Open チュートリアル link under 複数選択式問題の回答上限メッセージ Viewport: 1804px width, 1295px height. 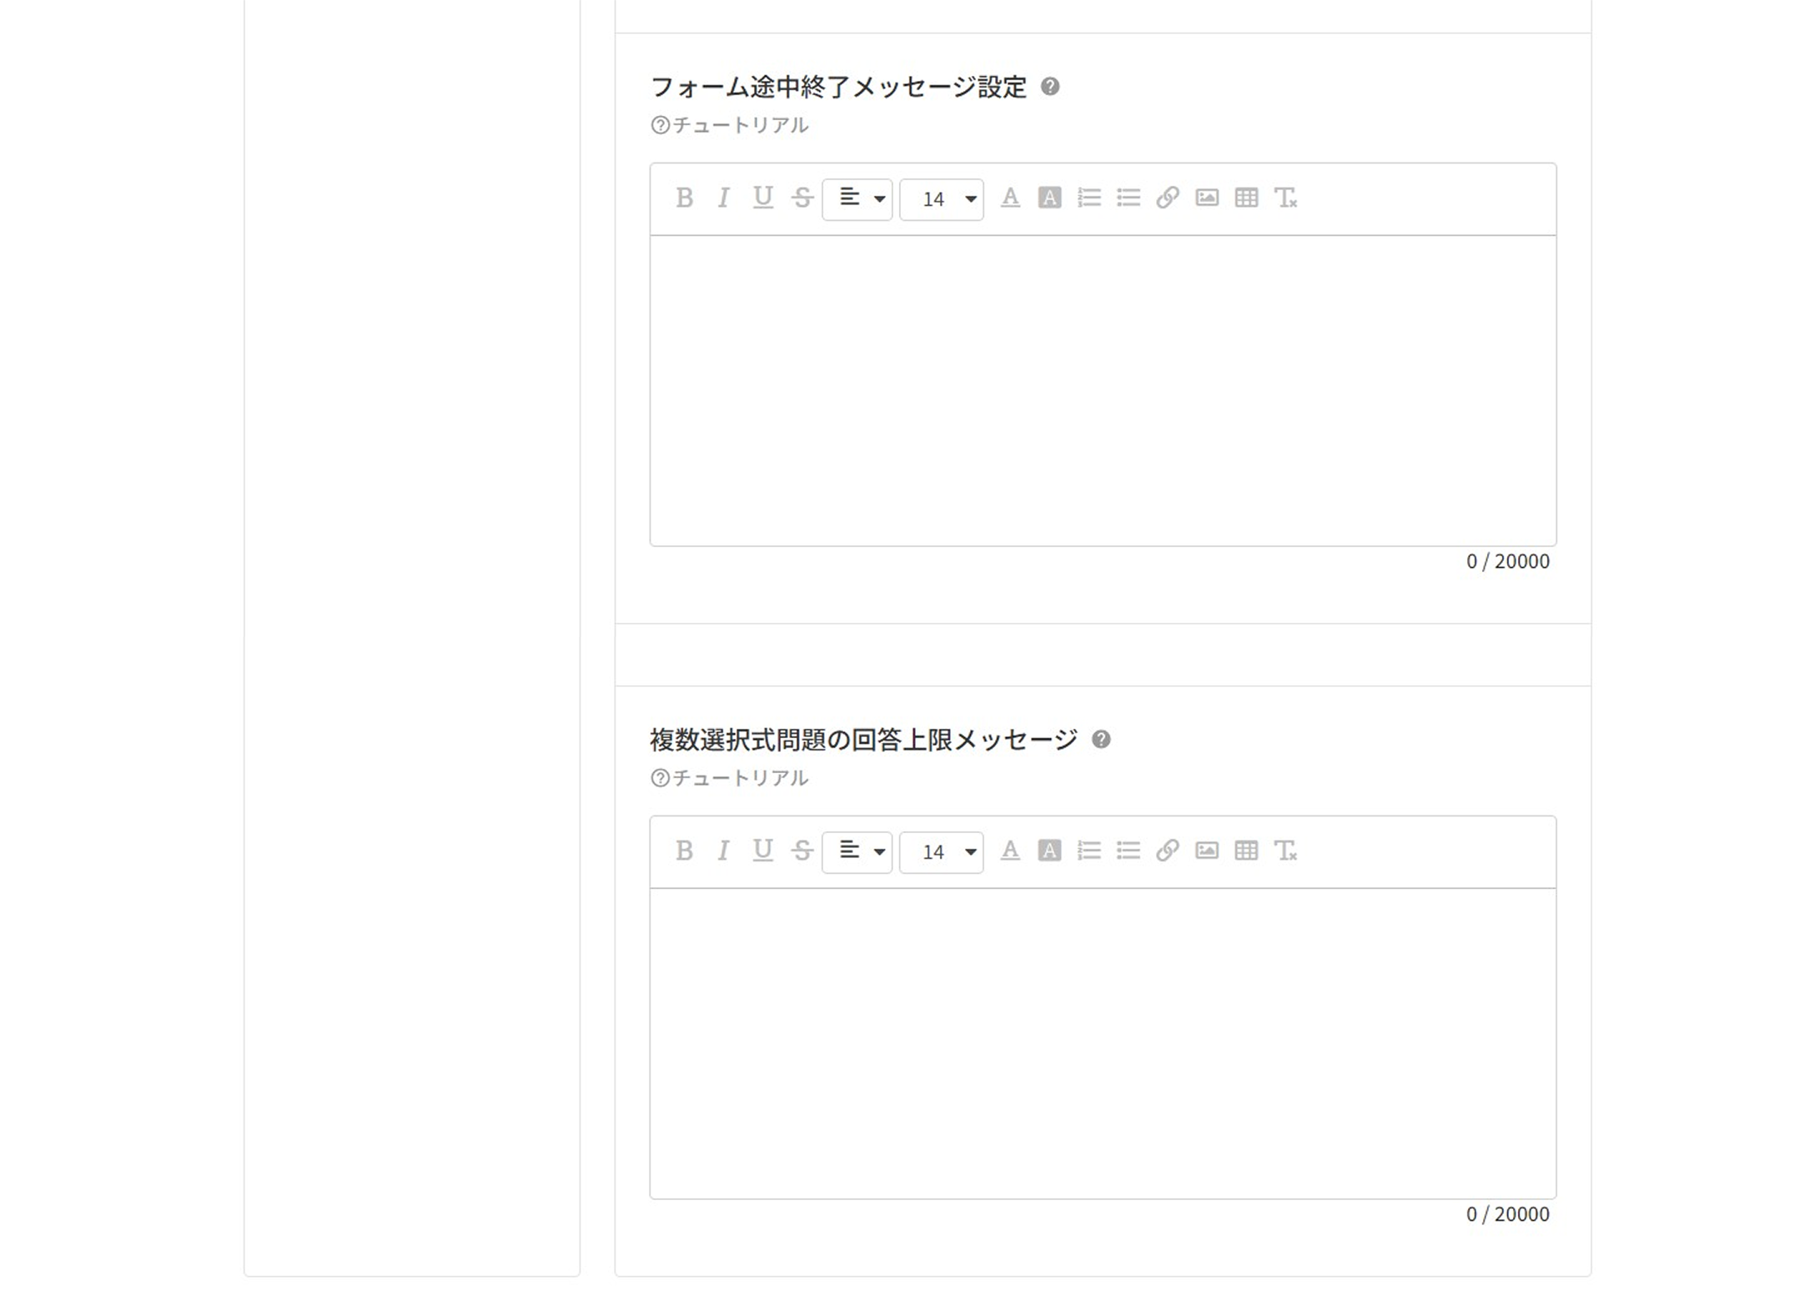[x=730, y=778]
